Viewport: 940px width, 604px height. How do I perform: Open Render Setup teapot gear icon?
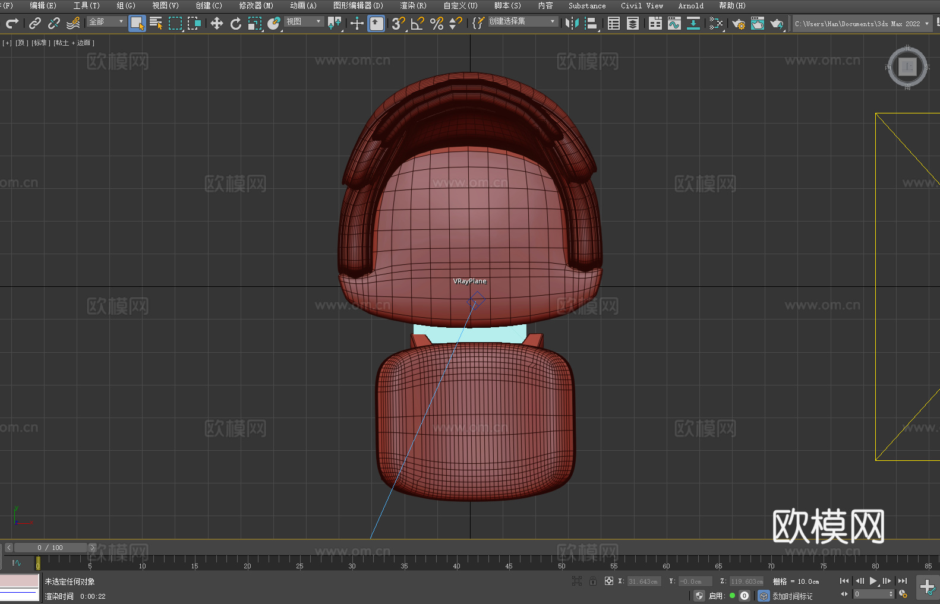(x=739, y=23)
